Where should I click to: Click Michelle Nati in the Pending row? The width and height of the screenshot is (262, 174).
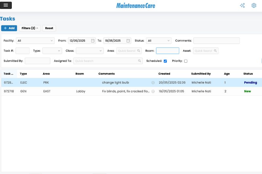(201, 83)
